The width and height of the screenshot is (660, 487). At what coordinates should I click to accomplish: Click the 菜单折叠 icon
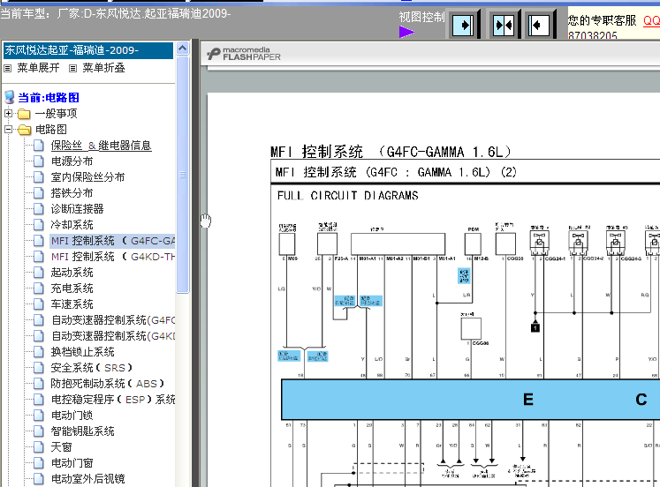72,68
